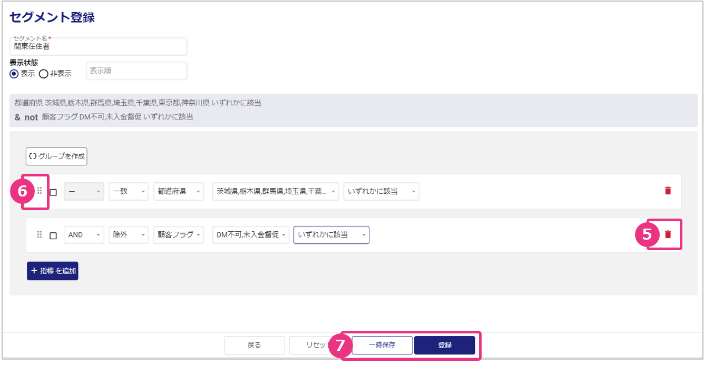The image size is (704, 365).
Task: Open the DM不可,未入金督促 values dropdown
Action: click(x=251, y=235)
